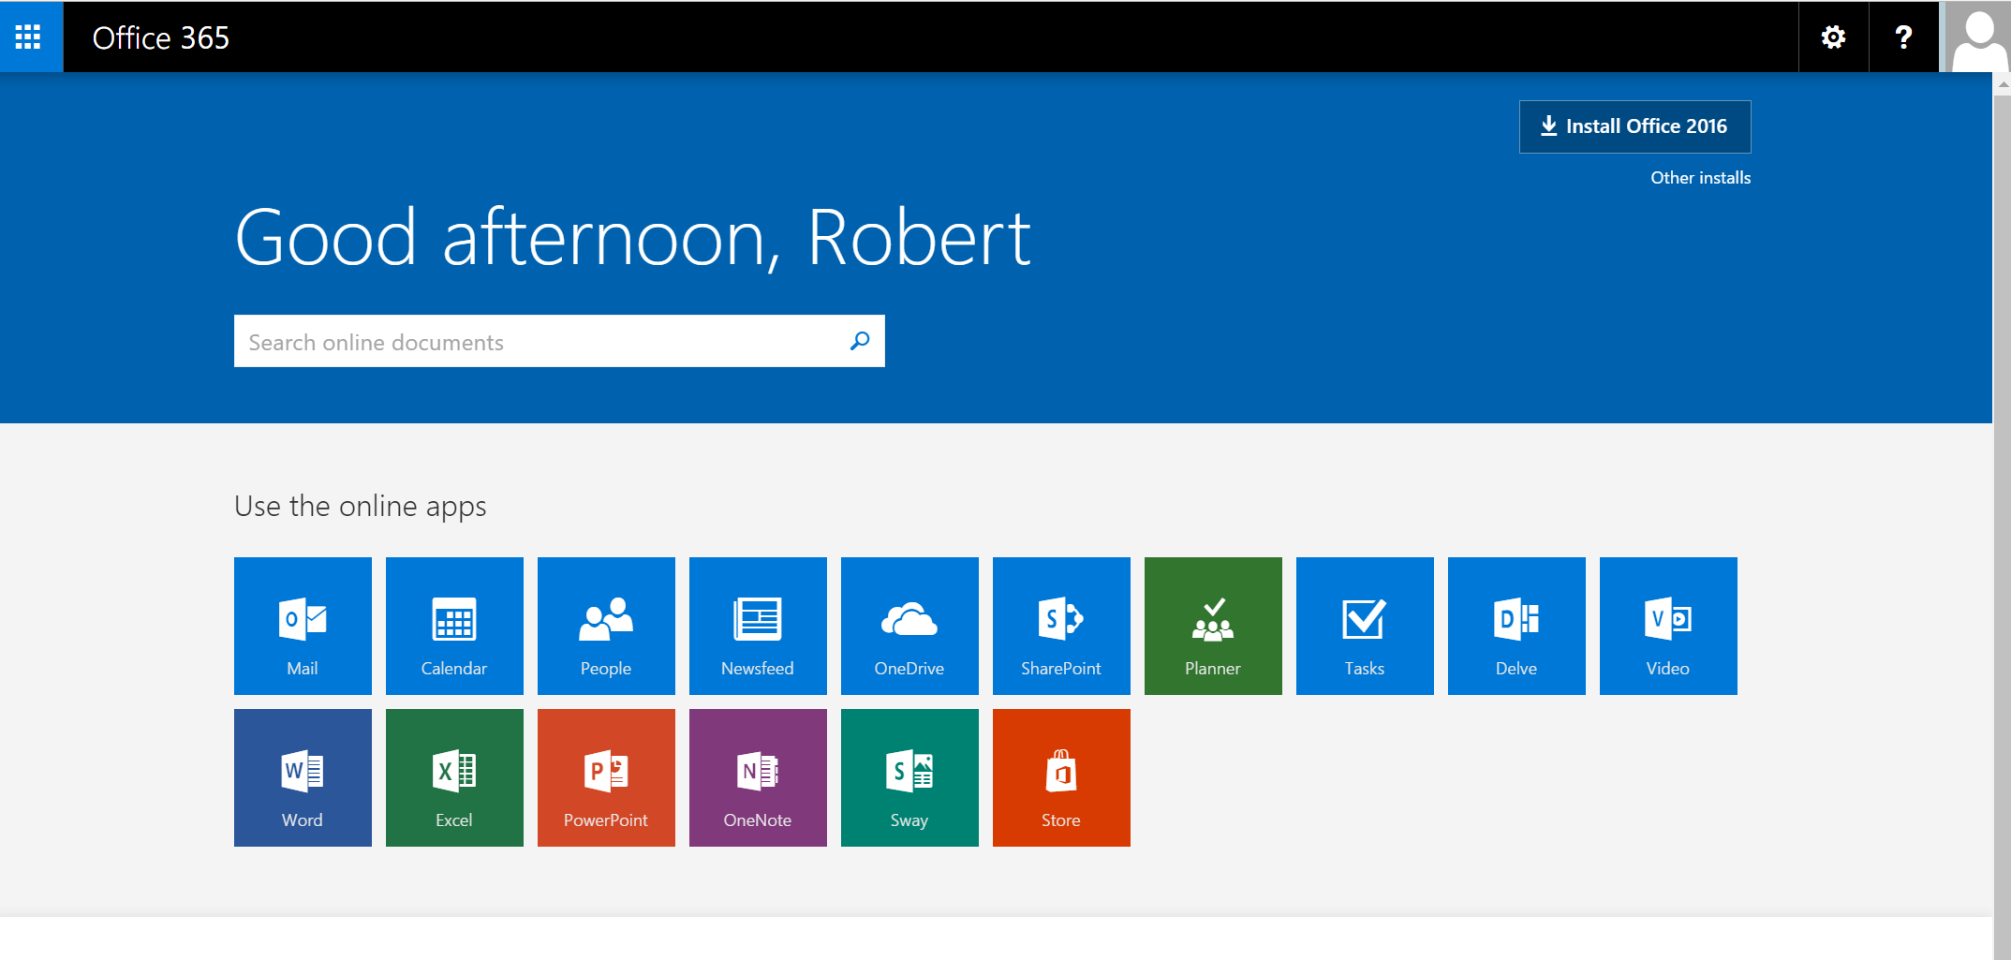Open Word Online tile
Image resolution: width=2011 pixels, height=960 pixels.
(x=303, y=777)
